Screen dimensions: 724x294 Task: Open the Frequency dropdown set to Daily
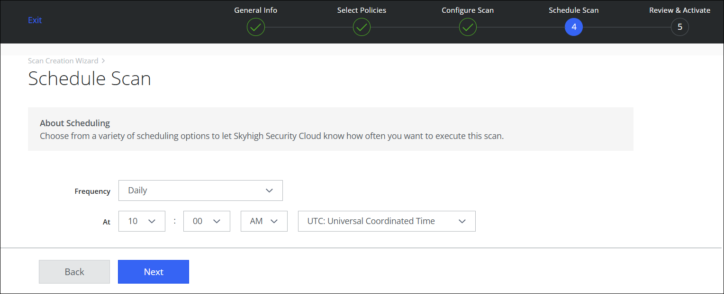click(200, 190)
